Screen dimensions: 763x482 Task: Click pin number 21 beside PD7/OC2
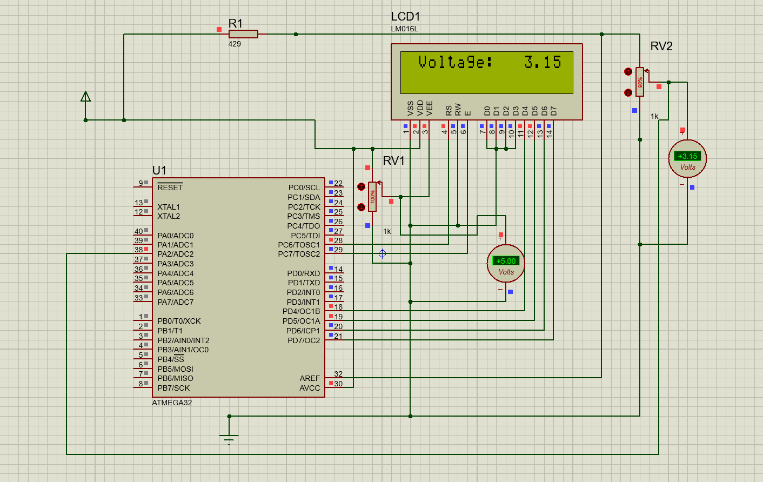[x=338, y=336]
